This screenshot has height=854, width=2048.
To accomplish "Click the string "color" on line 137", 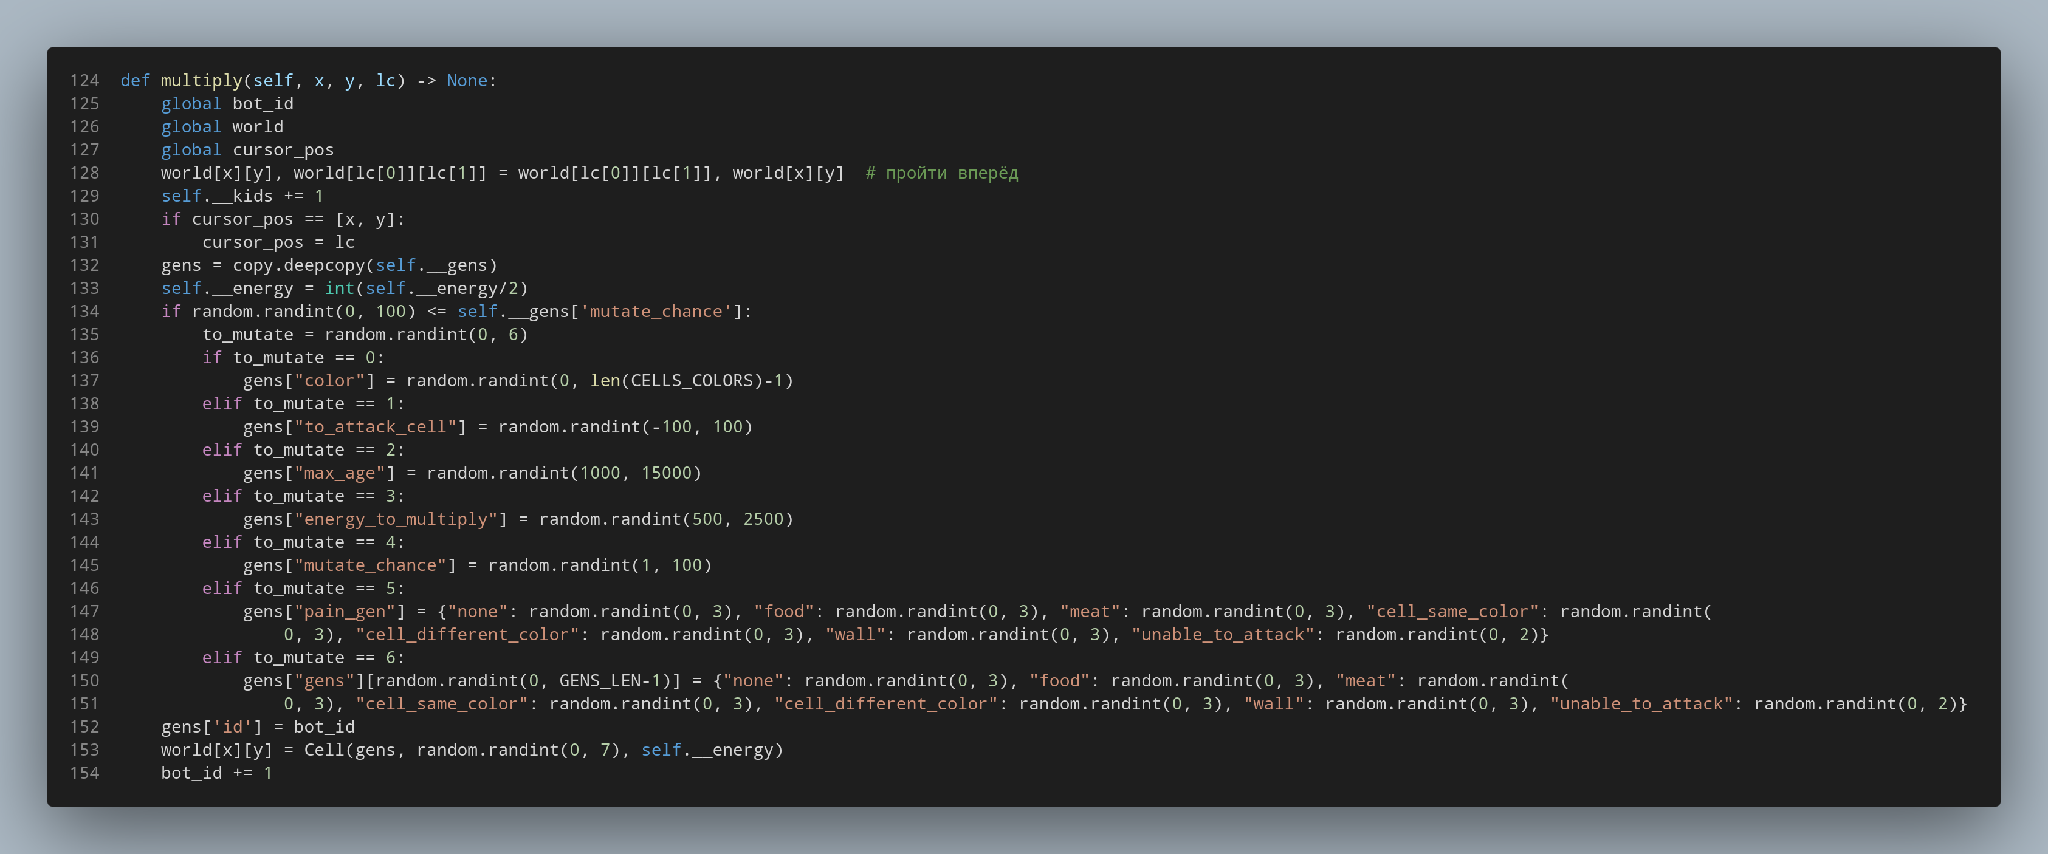I will click(329, 380).
